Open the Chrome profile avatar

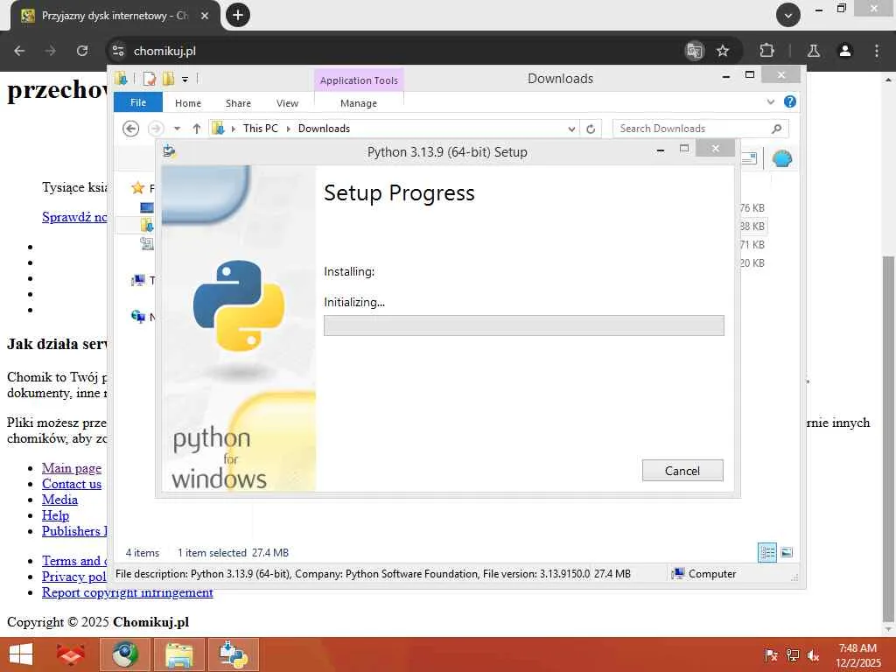click(844, 51)
